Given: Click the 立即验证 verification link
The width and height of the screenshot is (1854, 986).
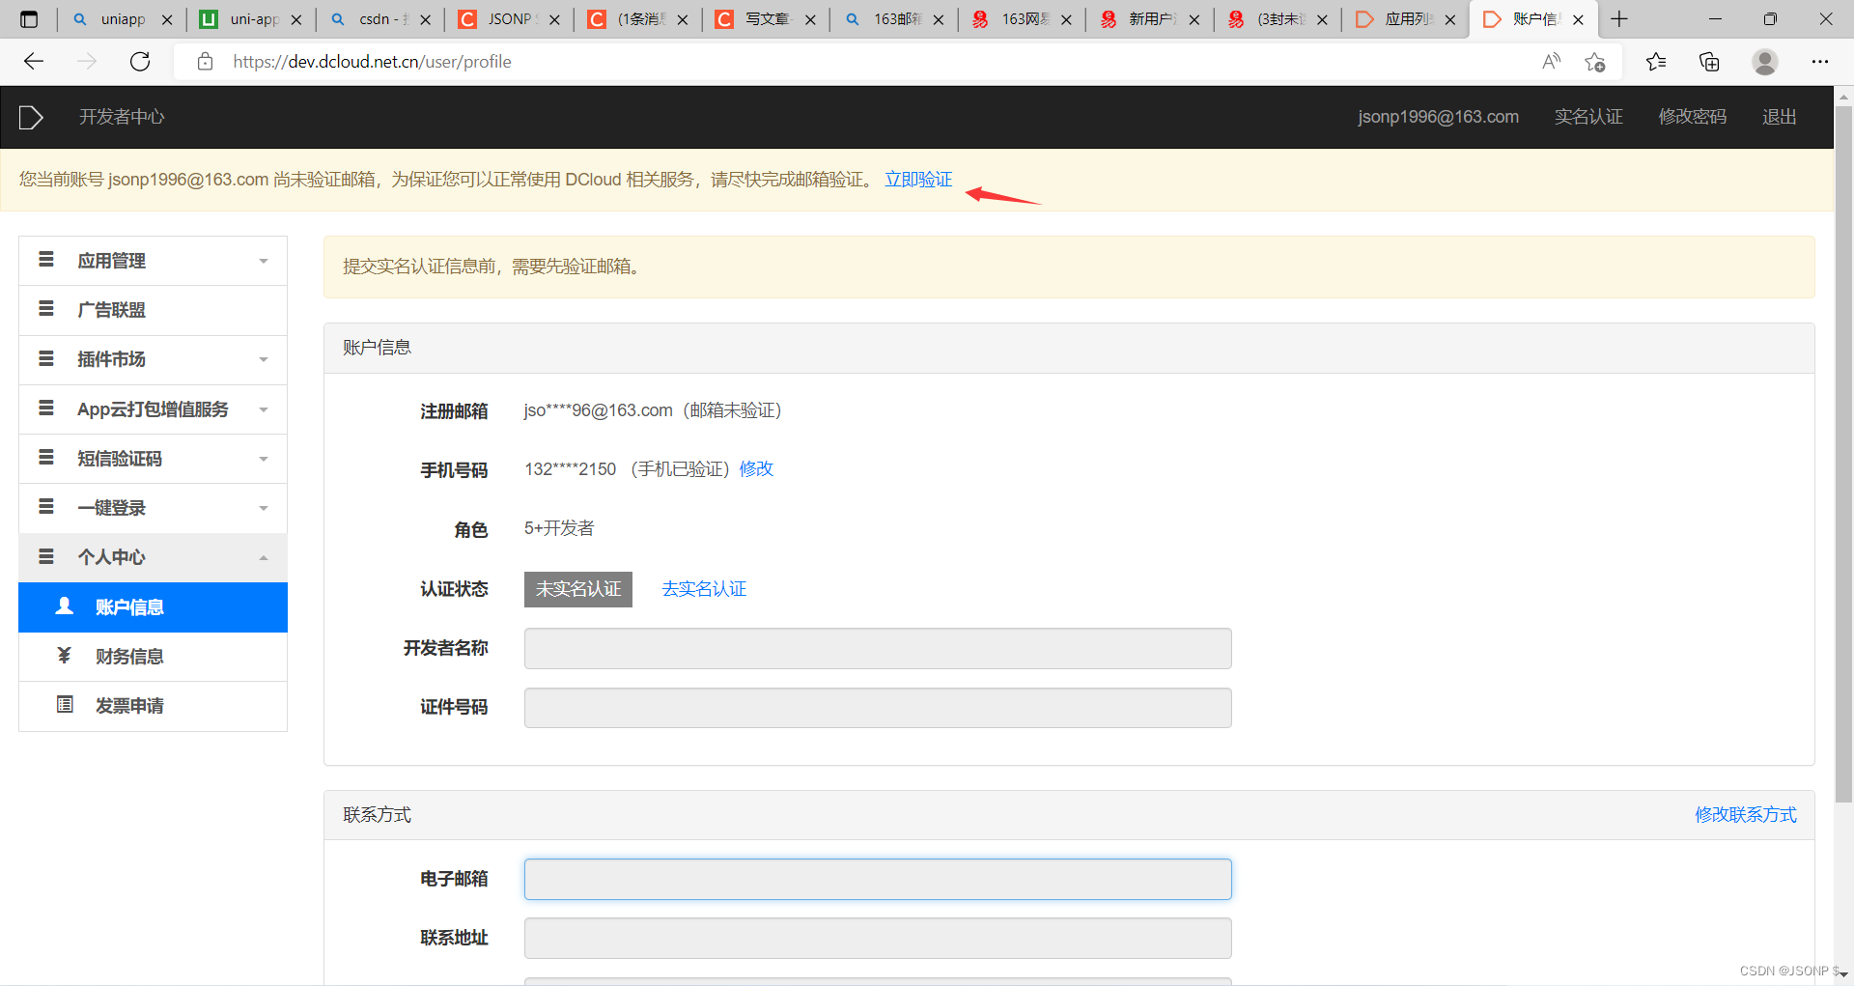Looking at the screenshot, I should tap(917, 180).
